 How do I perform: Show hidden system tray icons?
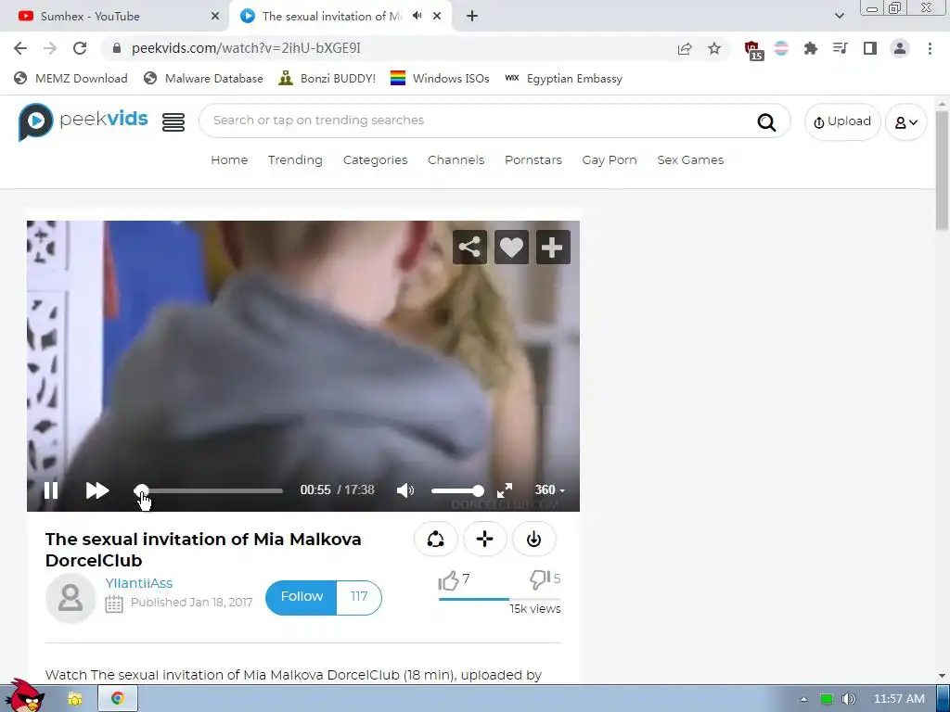click(x=803, y=699)
